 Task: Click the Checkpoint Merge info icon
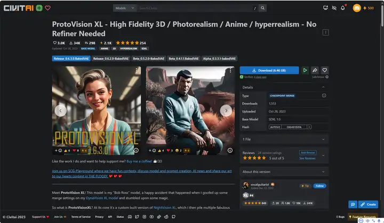click(x=324, y=96)
